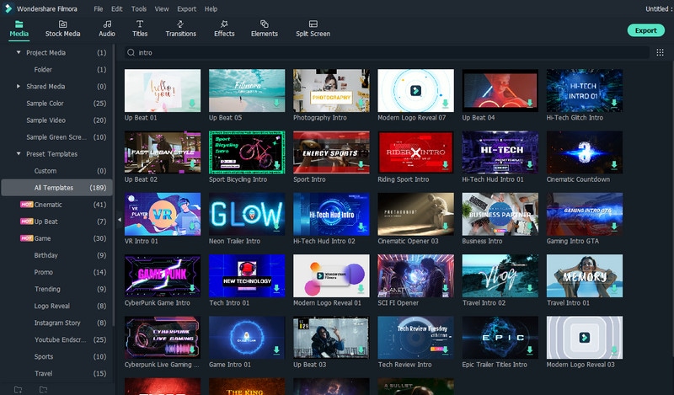This screenshot has height=395, width=674.
Task: Open the Tools menu
Action: 139,8
